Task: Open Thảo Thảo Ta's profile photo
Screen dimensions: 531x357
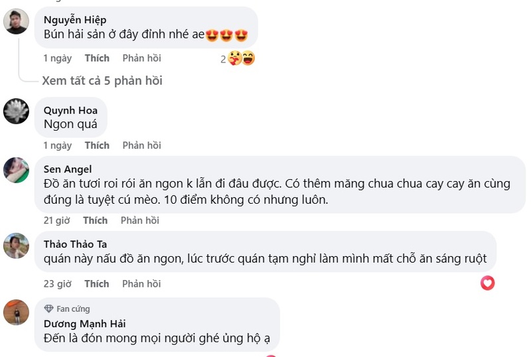Action: 16,246
